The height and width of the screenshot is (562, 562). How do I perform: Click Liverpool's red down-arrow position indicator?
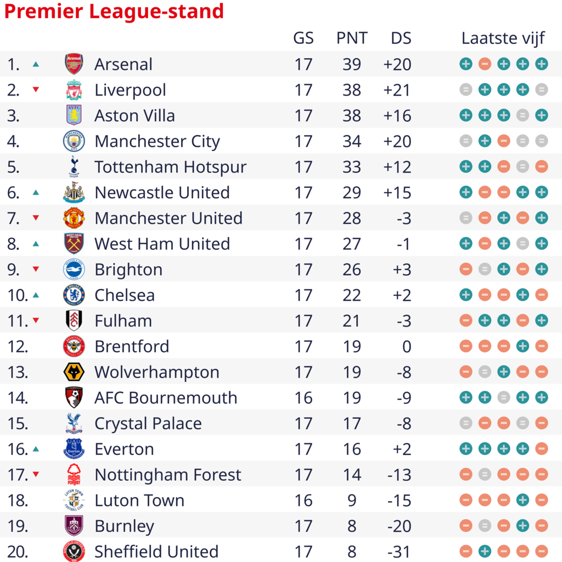pos(36,89)
